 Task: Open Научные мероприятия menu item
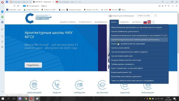(x=139, y=48)
